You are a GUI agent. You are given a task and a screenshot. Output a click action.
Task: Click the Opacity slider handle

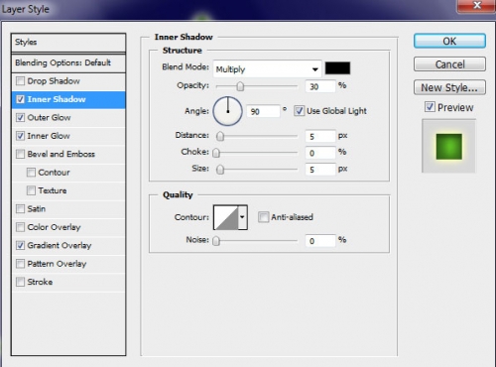point(240,86)
